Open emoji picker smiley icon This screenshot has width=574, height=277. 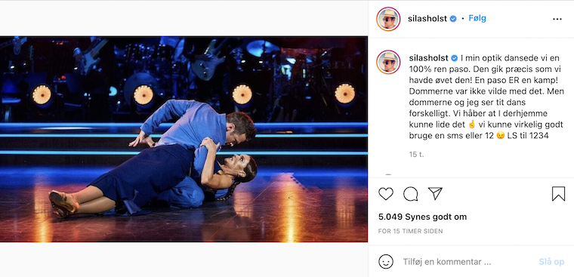click(x=386, y=262)
